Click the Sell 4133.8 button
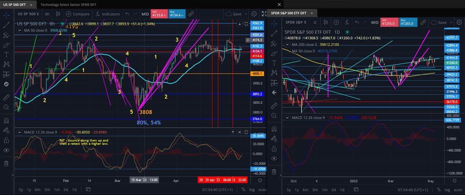This screenshot has width=465, height=195. (159, 14)
